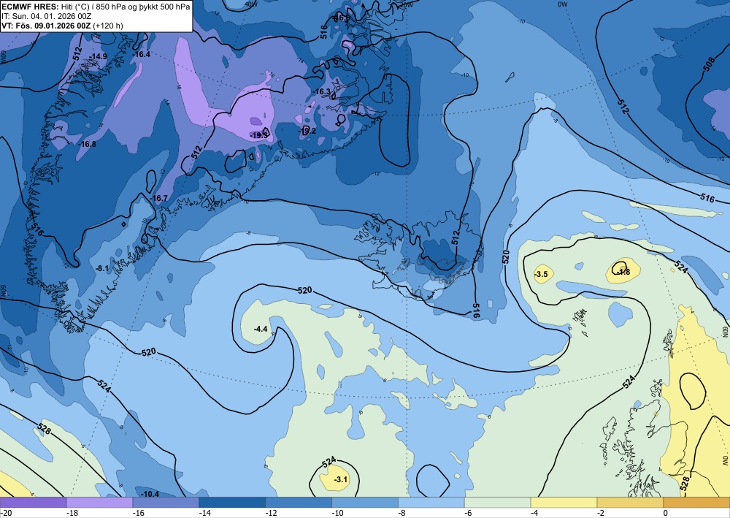
Task: Click the -16.4 temperature label
Action: (x=142, y=54)
